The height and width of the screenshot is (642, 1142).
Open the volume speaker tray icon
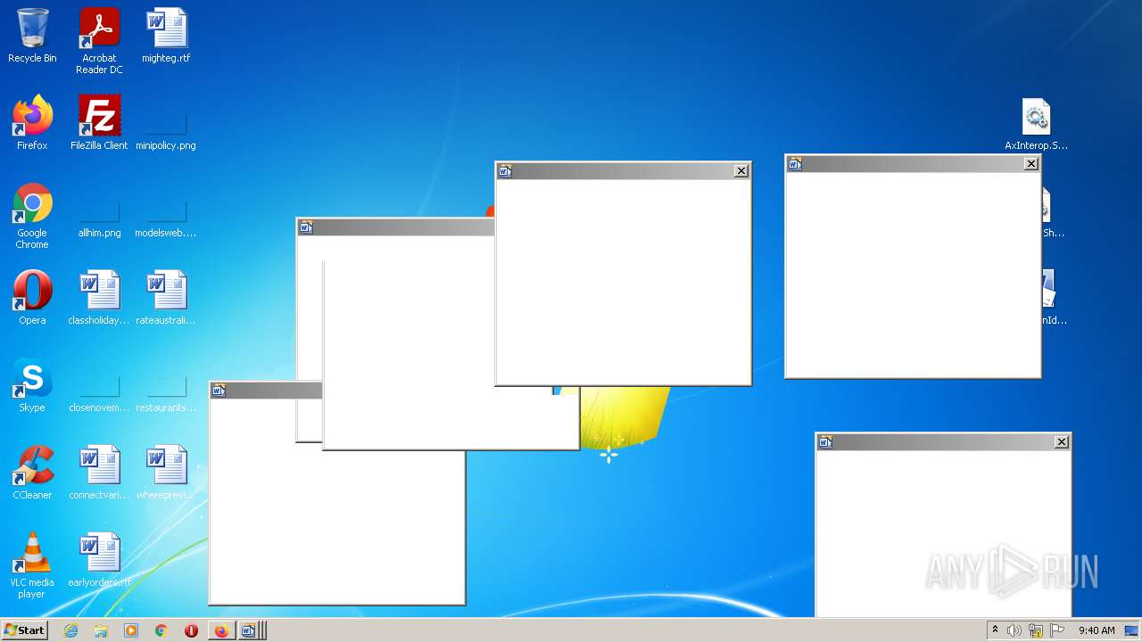[x=1014, y=630]
